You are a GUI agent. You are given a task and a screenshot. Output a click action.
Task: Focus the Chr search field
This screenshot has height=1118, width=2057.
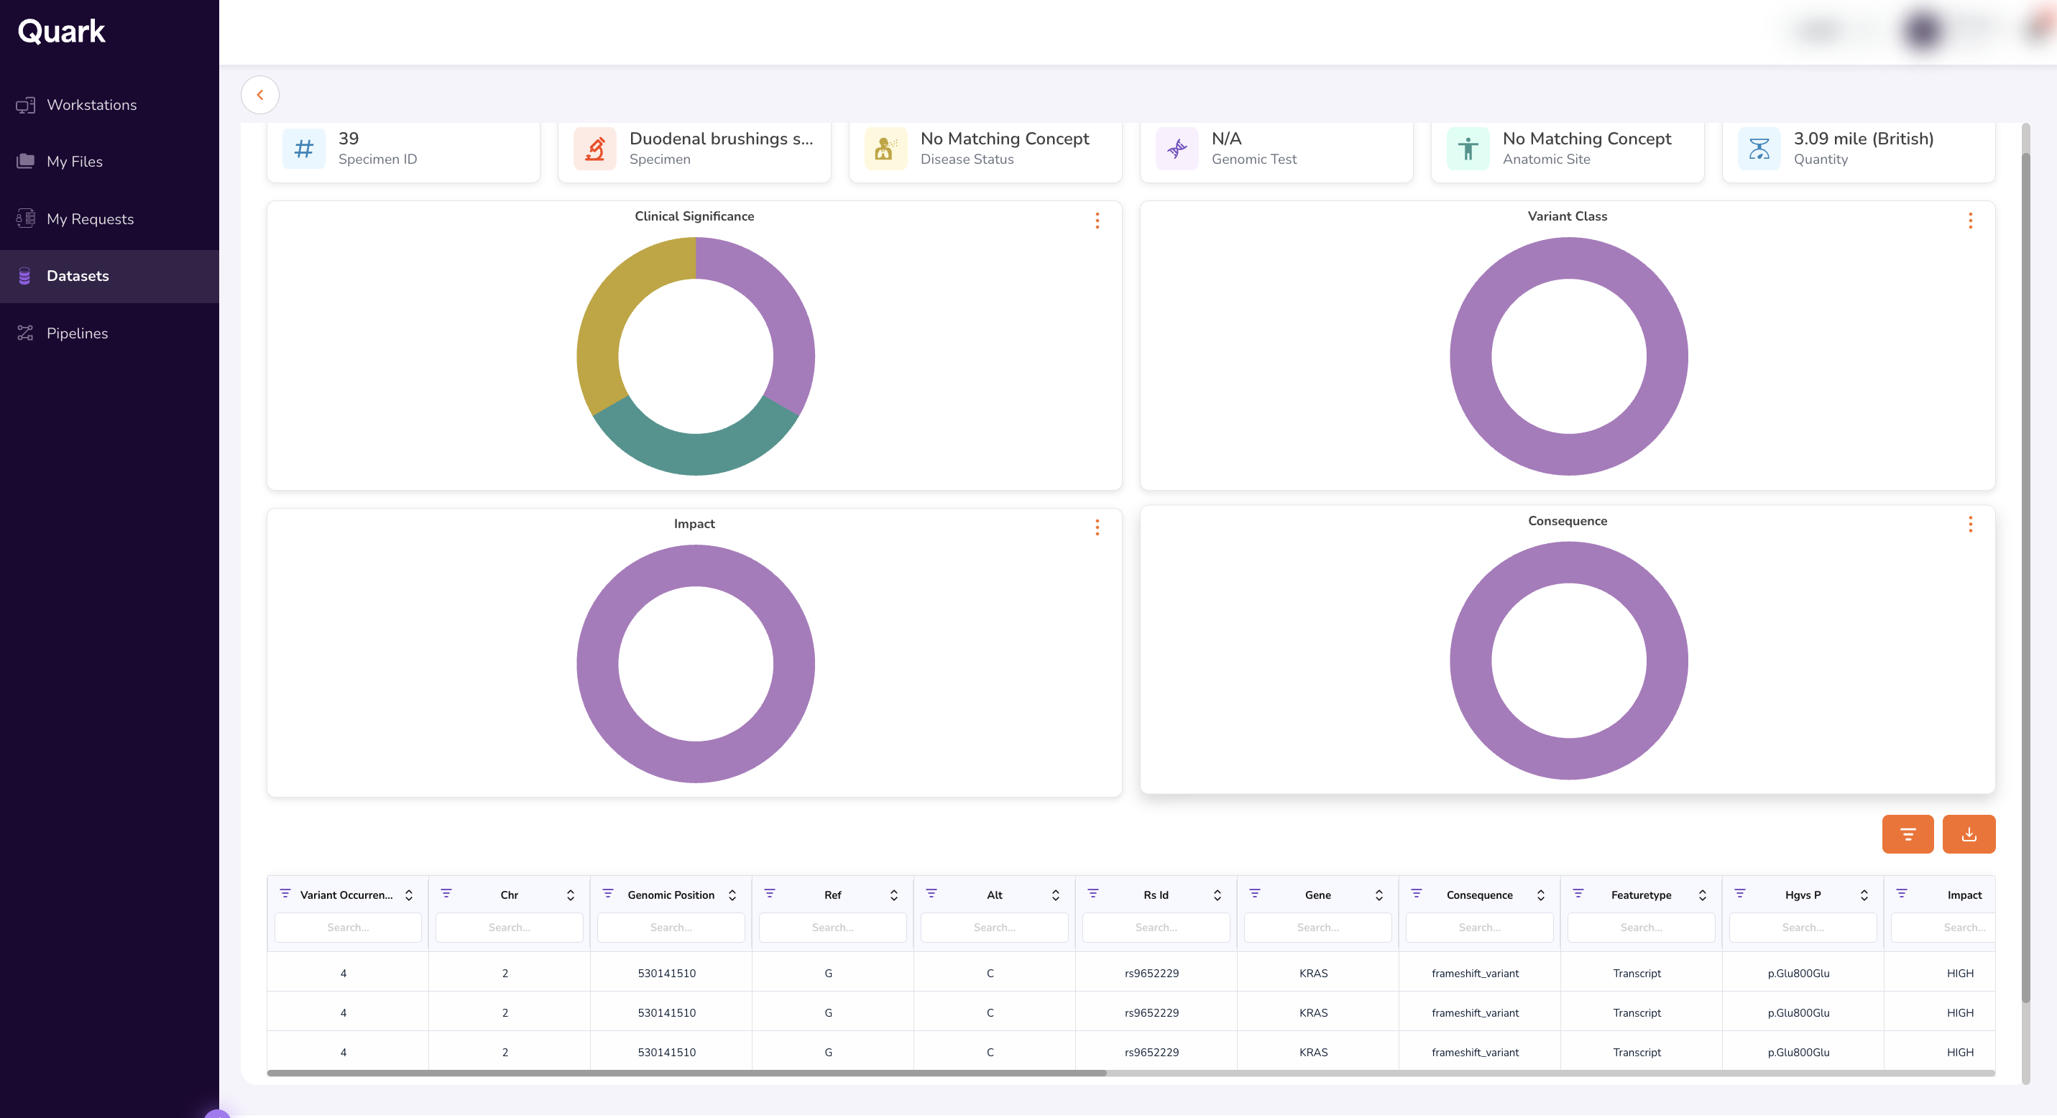510,928
